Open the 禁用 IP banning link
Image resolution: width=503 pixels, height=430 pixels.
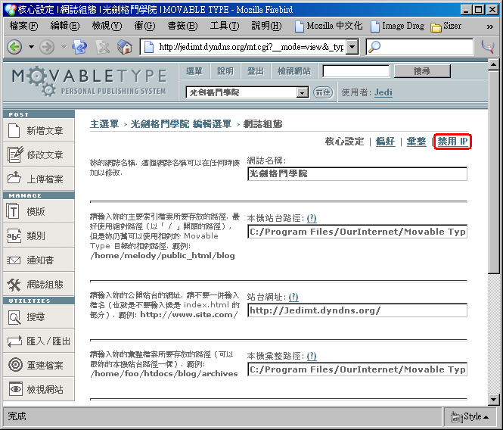click(x=452, y=142)
